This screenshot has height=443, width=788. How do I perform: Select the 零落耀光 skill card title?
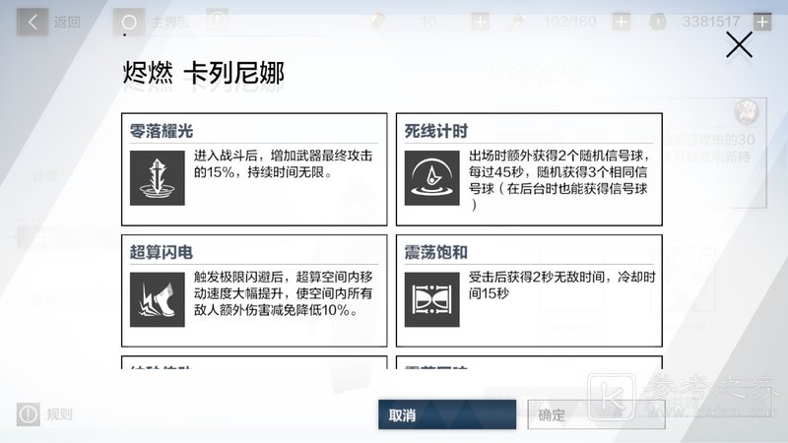click(163, 131)
